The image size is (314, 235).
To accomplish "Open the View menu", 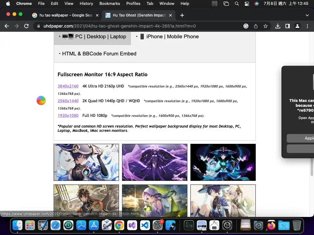I will pos(69,3).
